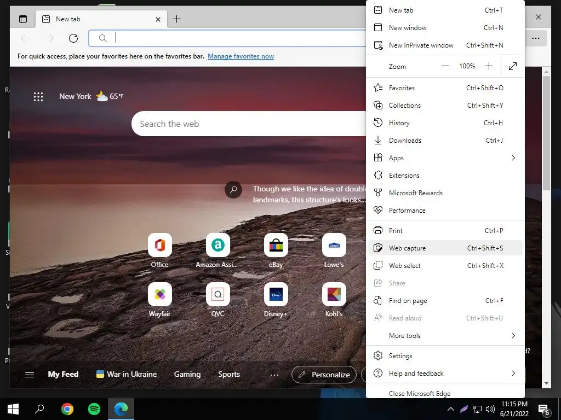The width and height of the screenshot is (561, 420).
Task: Click the zoom out minus button
Action: [x=445, y=66]
